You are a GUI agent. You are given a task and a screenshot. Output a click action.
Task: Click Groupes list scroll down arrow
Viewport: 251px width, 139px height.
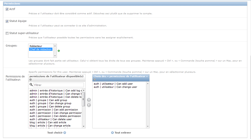coord(55,56)
